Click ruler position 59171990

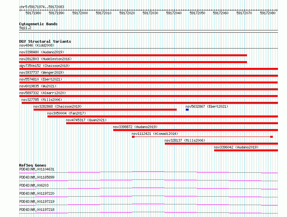[56, 13]
